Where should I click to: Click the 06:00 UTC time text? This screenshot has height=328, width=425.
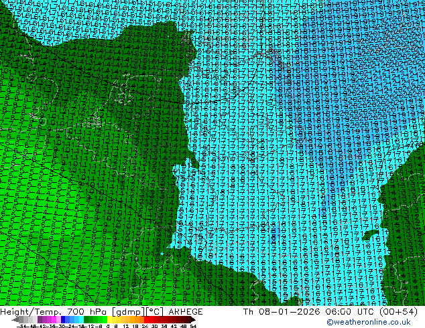[351, 312]
